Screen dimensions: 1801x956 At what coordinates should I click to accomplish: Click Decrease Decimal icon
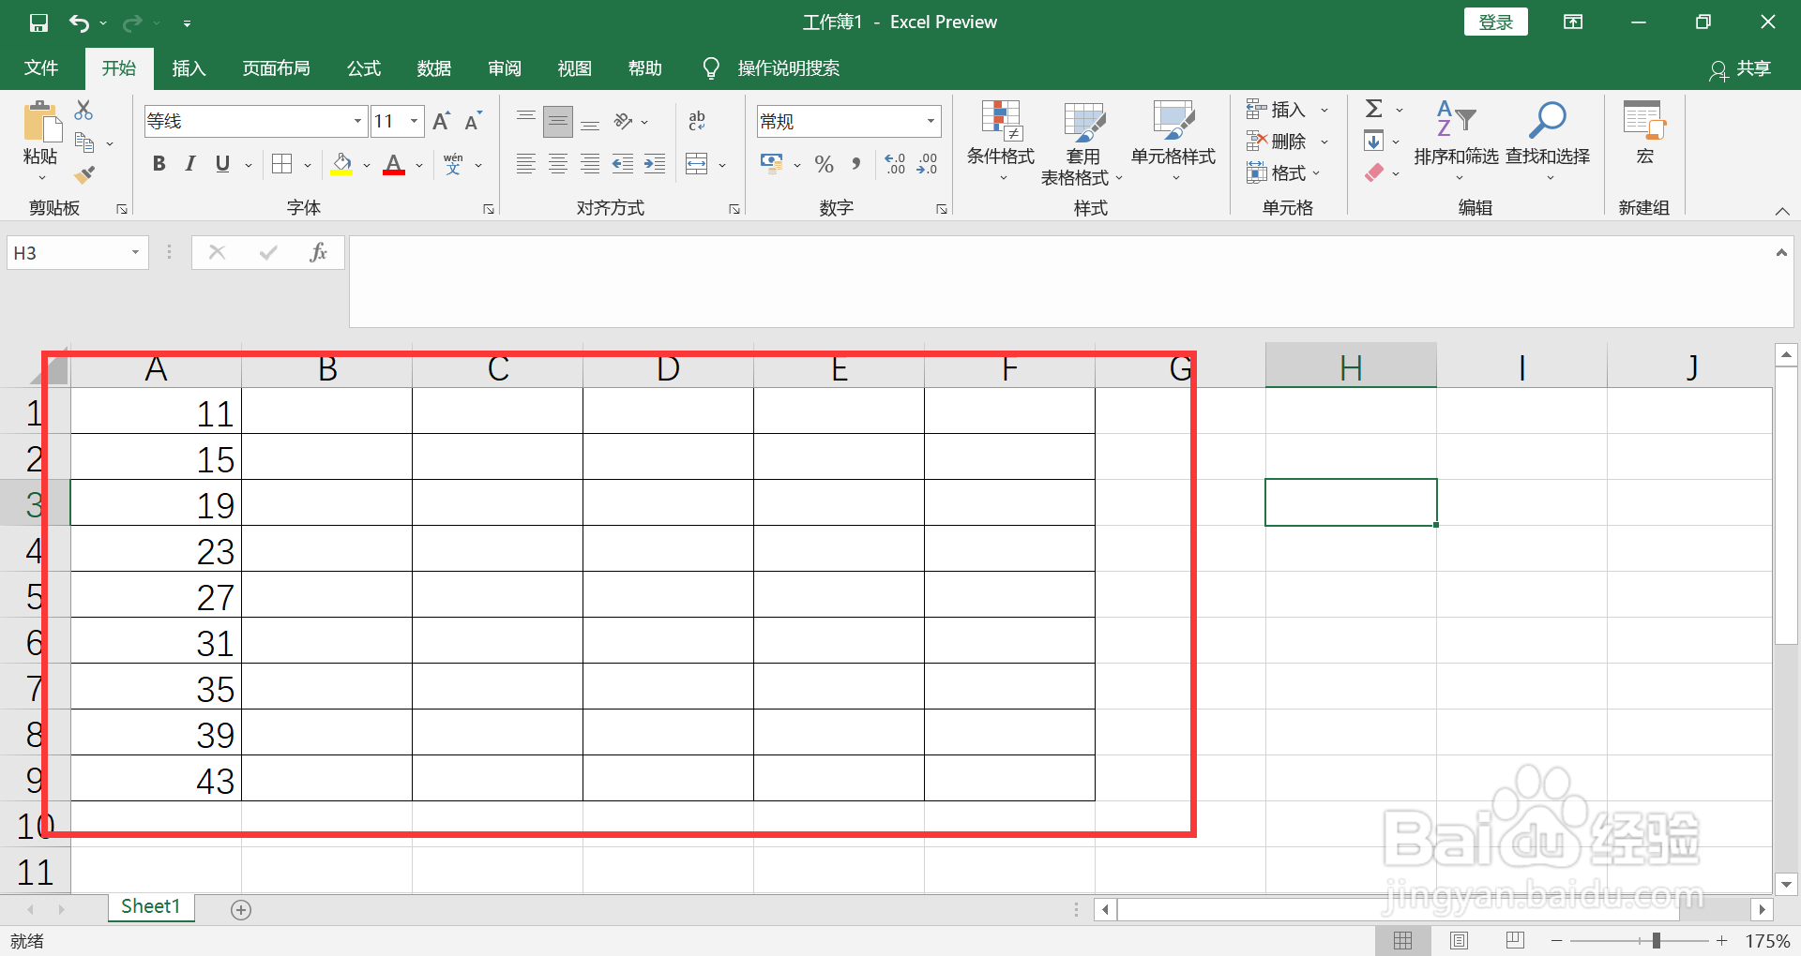927,164
